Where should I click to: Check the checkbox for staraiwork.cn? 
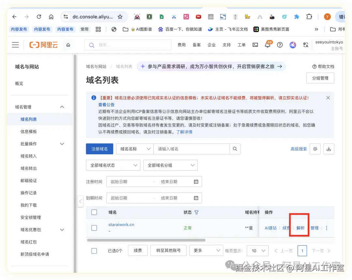[x=94, y=228]
